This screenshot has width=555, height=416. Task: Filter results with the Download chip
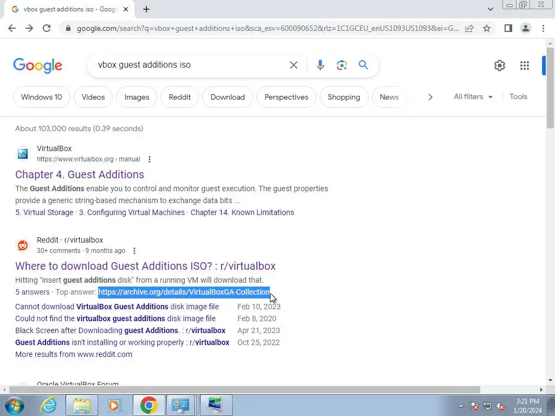228,97
